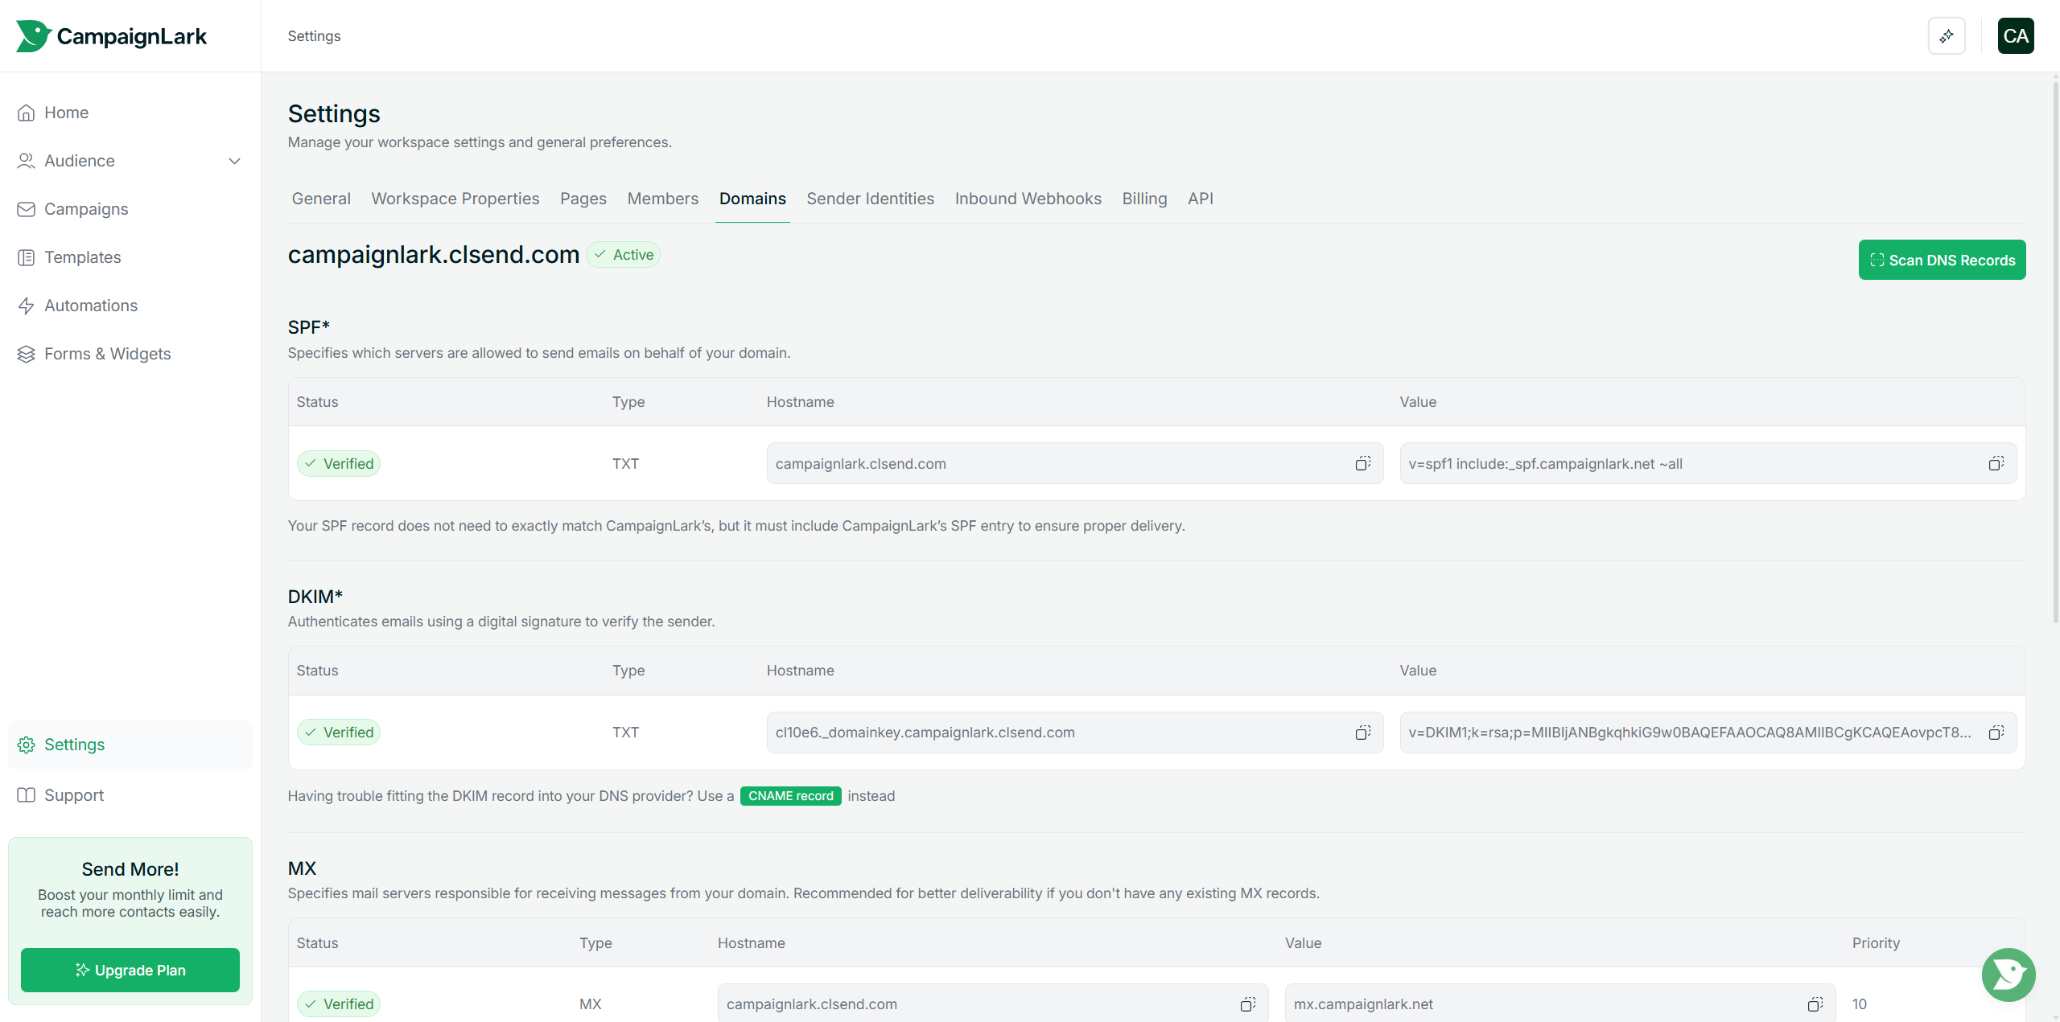Copy the DKIM hostname
This screenshot has height=1022, width=2060.
click(x=1362, y=733)
